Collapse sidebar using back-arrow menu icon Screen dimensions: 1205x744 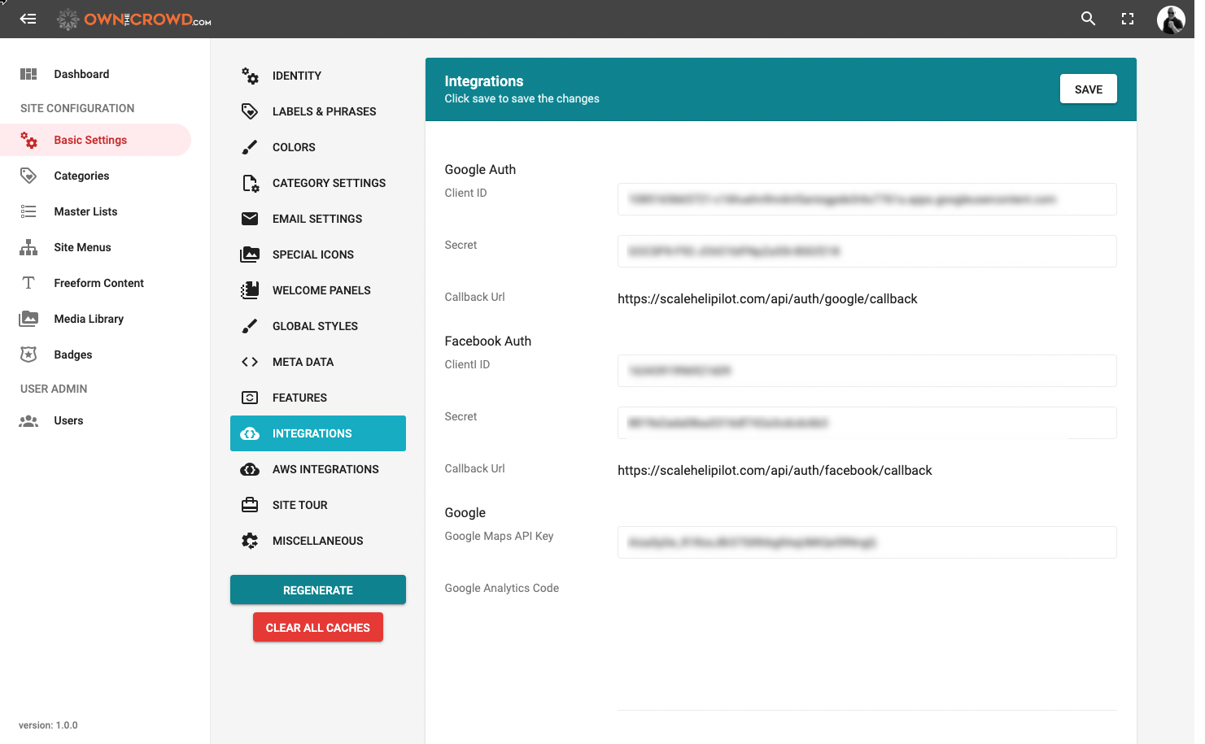[x=28, y=19]
